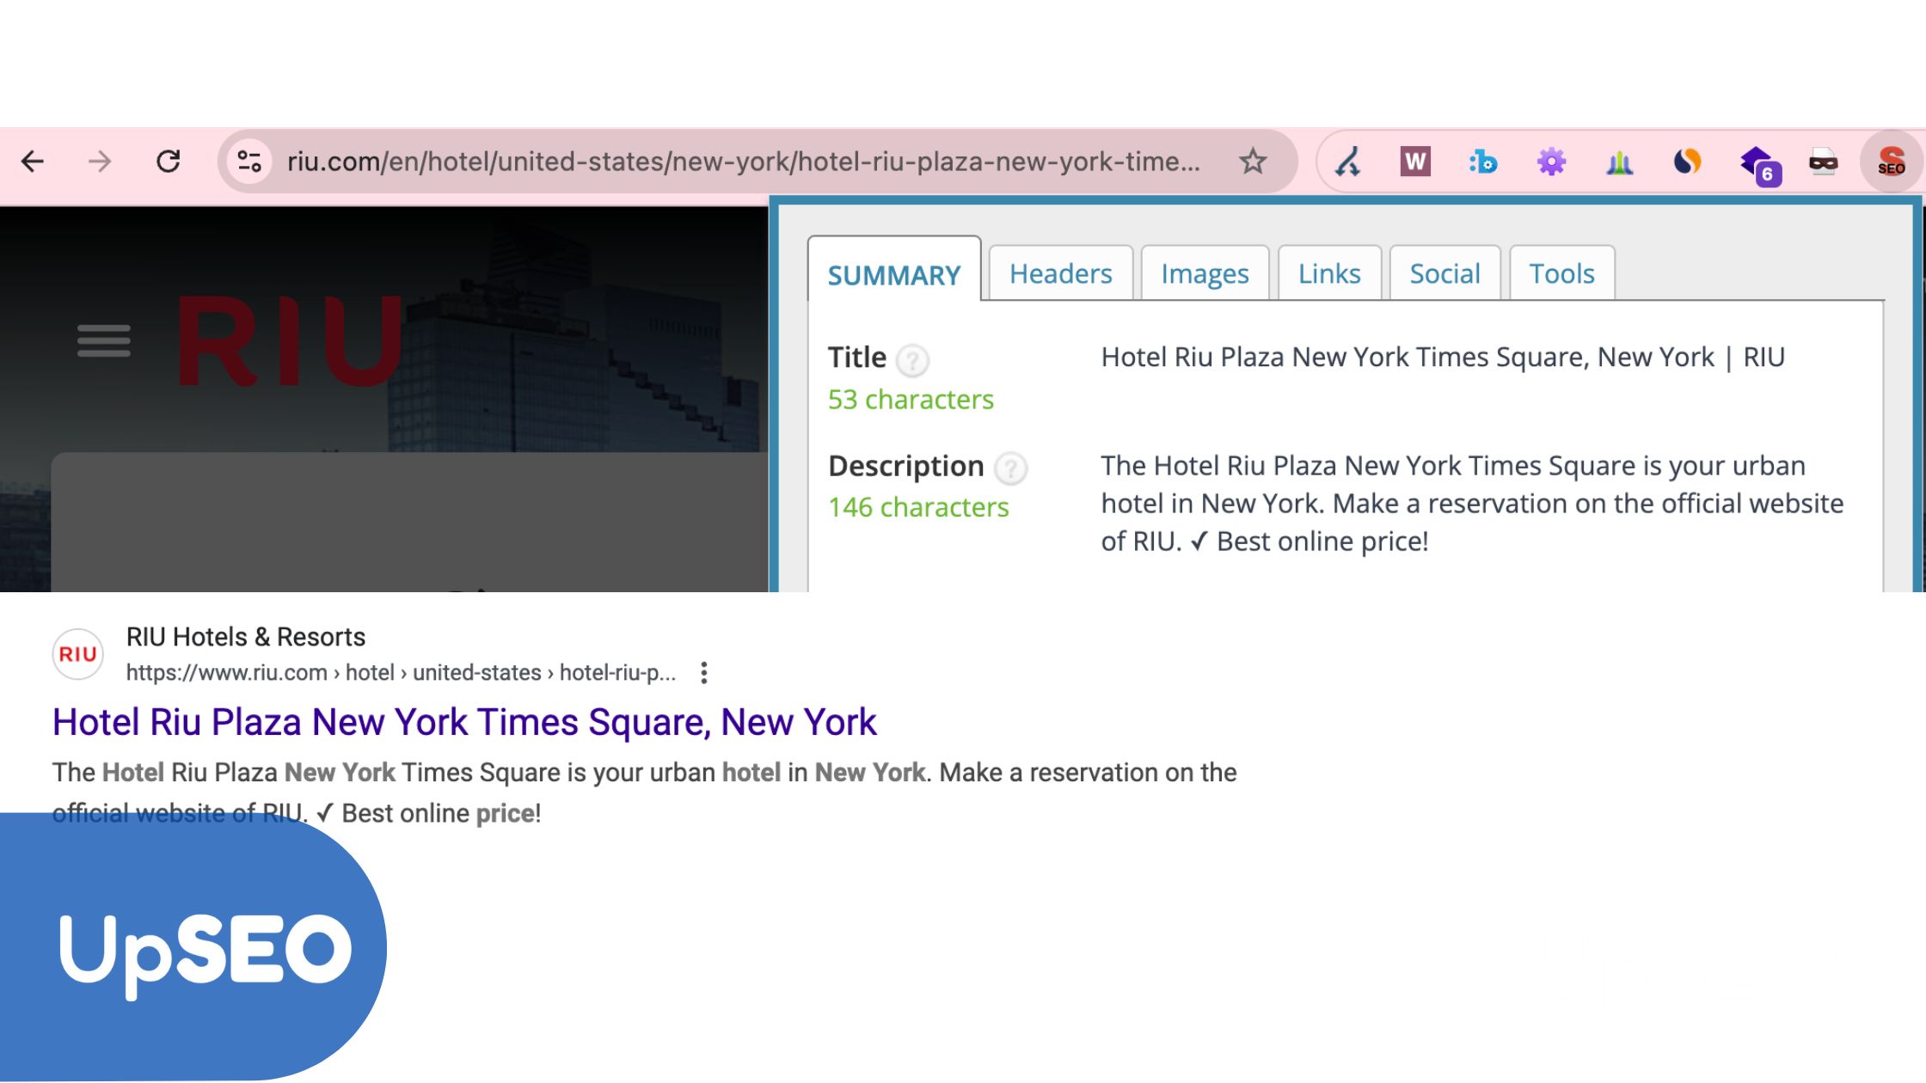Open the SEO META extension icon
Screen dimensions: 1926x1083
click(1891, 162)
